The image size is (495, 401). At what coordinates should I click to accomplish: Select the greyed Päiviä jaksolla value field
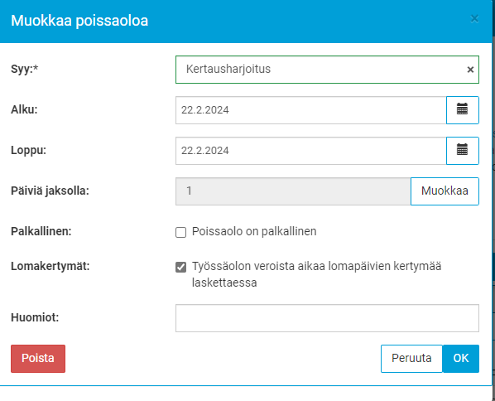click(293, 191)
